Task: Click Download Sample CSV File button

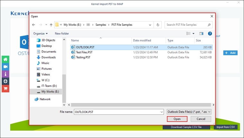Action: pos(186,127)
